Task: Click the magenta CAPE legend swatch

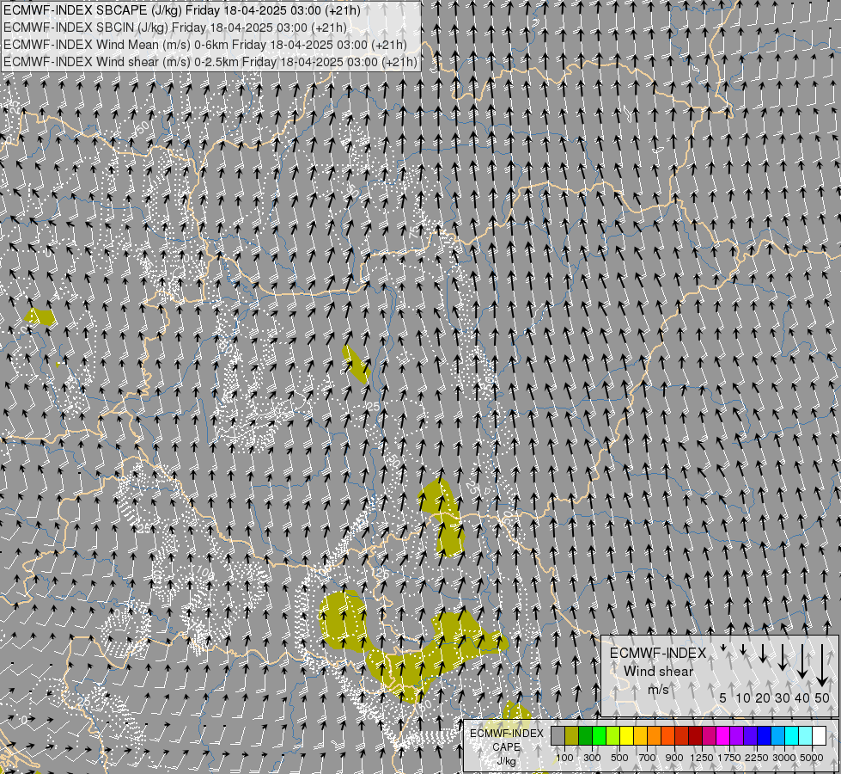Action: coord(723,736)
